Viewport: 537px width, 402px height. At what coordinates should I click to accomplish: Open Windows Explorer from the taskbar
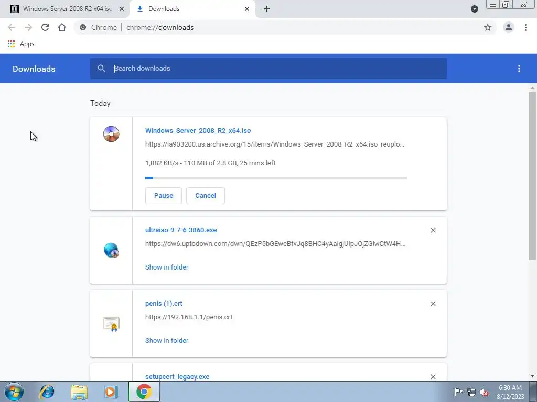pos(79,392)
